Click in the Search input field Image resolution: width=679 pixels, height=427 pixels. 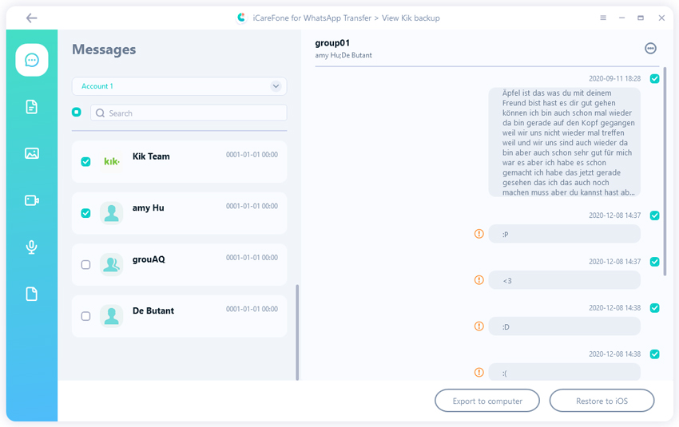(189, 113)
